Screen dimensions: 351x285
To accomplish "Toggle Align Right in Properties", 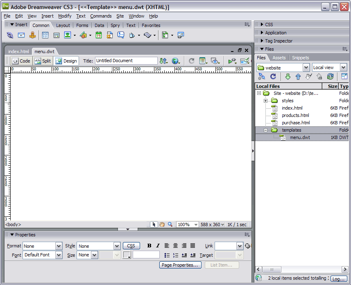I will click(184, 246).
